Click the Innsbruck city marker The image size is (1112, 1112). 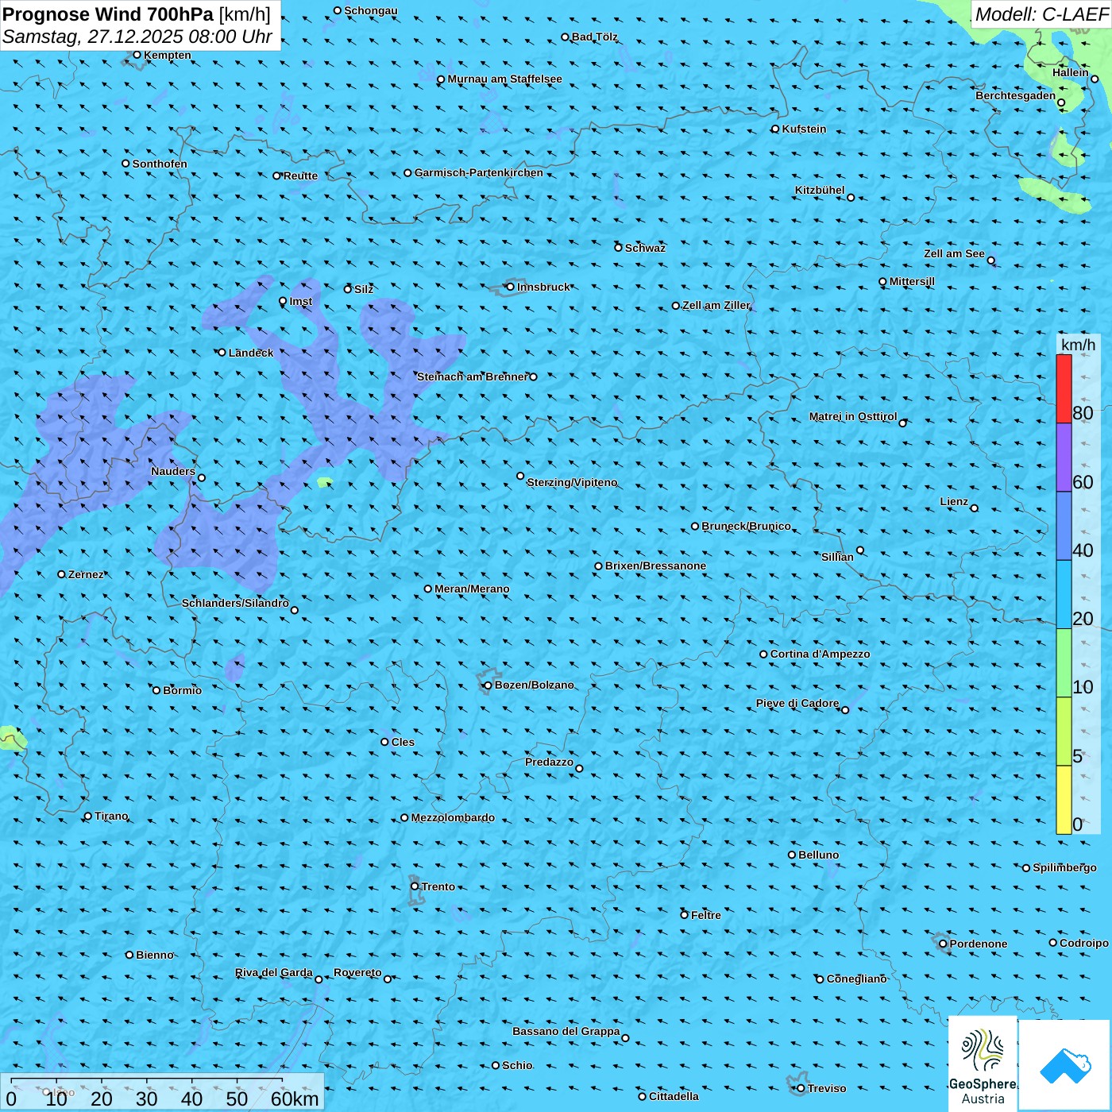point(511,287)
